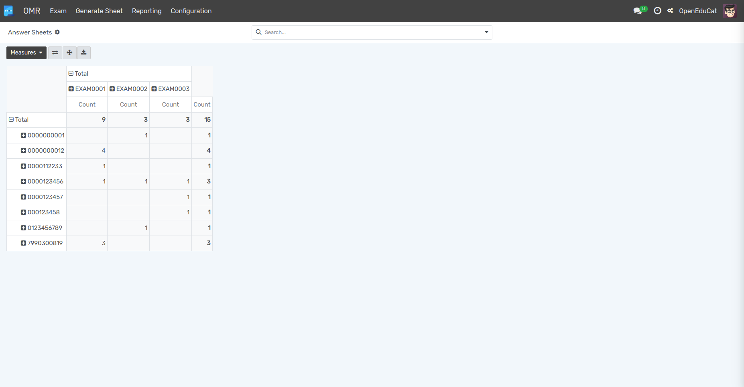Click the EXAM0003 cell in row 0000123457
Viewport: 744px width, 387px height.
(x=171, y=197)
